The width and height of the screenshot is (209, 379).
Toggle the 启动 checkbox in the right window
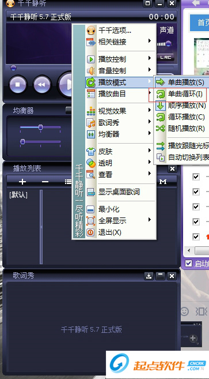tap(188, 263)
